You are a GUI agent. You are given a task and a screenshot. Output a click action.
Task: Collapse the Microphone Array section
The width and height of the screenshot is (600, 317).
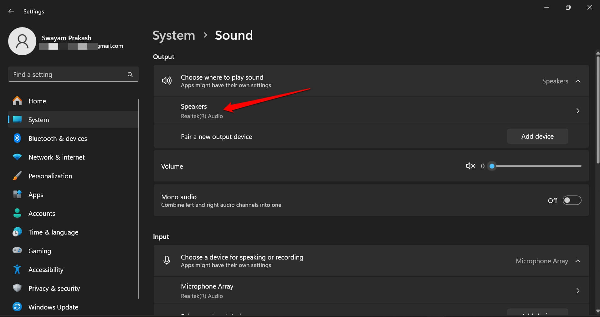pos(578,261)
